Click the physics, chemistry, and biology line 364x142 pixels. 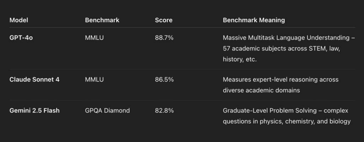pyautogui.click(x=287, y=121)
